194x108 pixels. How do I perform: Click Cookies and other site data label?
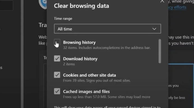[90, 75]
